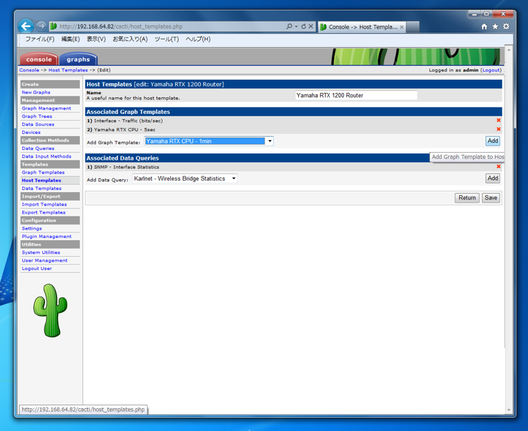Open Data Templates in sidebar
Screen dimensions: 528x431
coord(42,188)
